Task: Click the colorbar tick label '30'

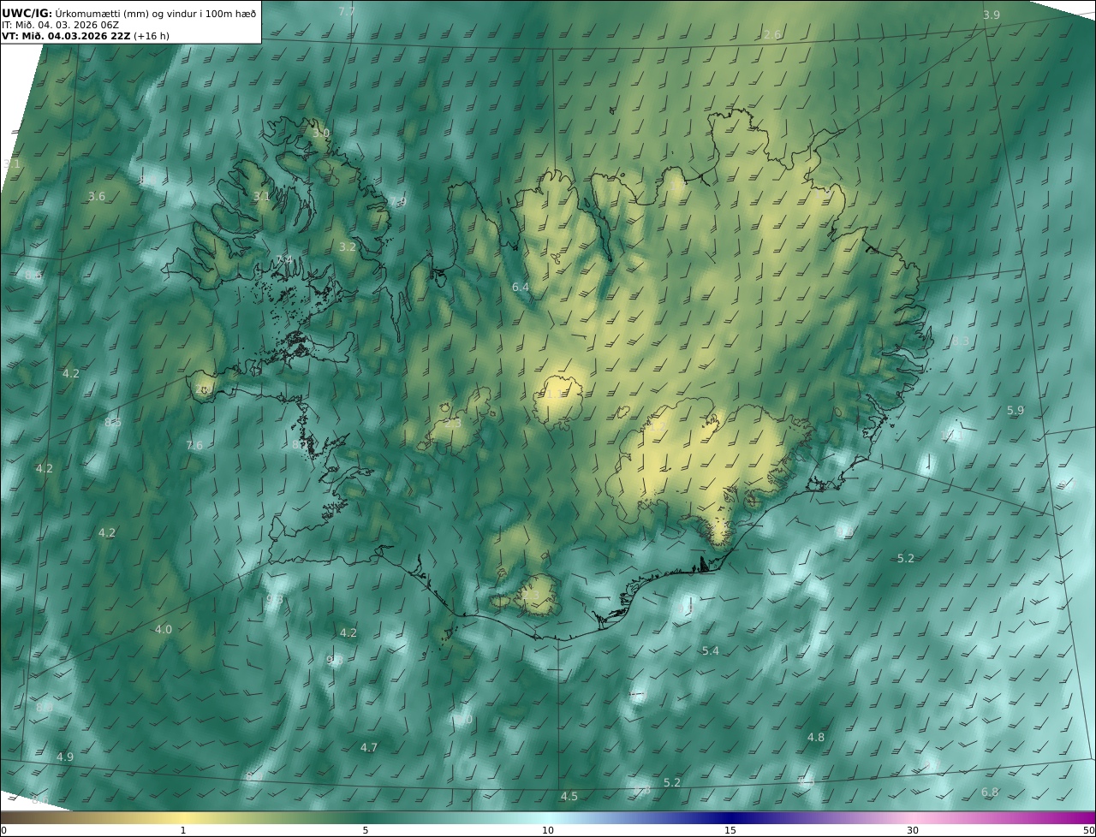Action: click(913, 830)
